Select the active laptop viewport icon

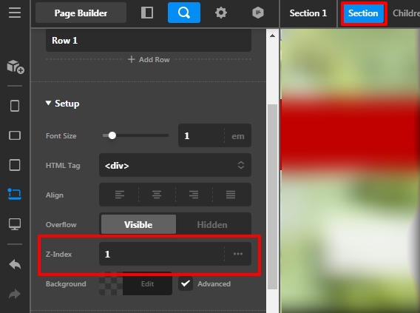pyautogui.click(x=15, y=194)
